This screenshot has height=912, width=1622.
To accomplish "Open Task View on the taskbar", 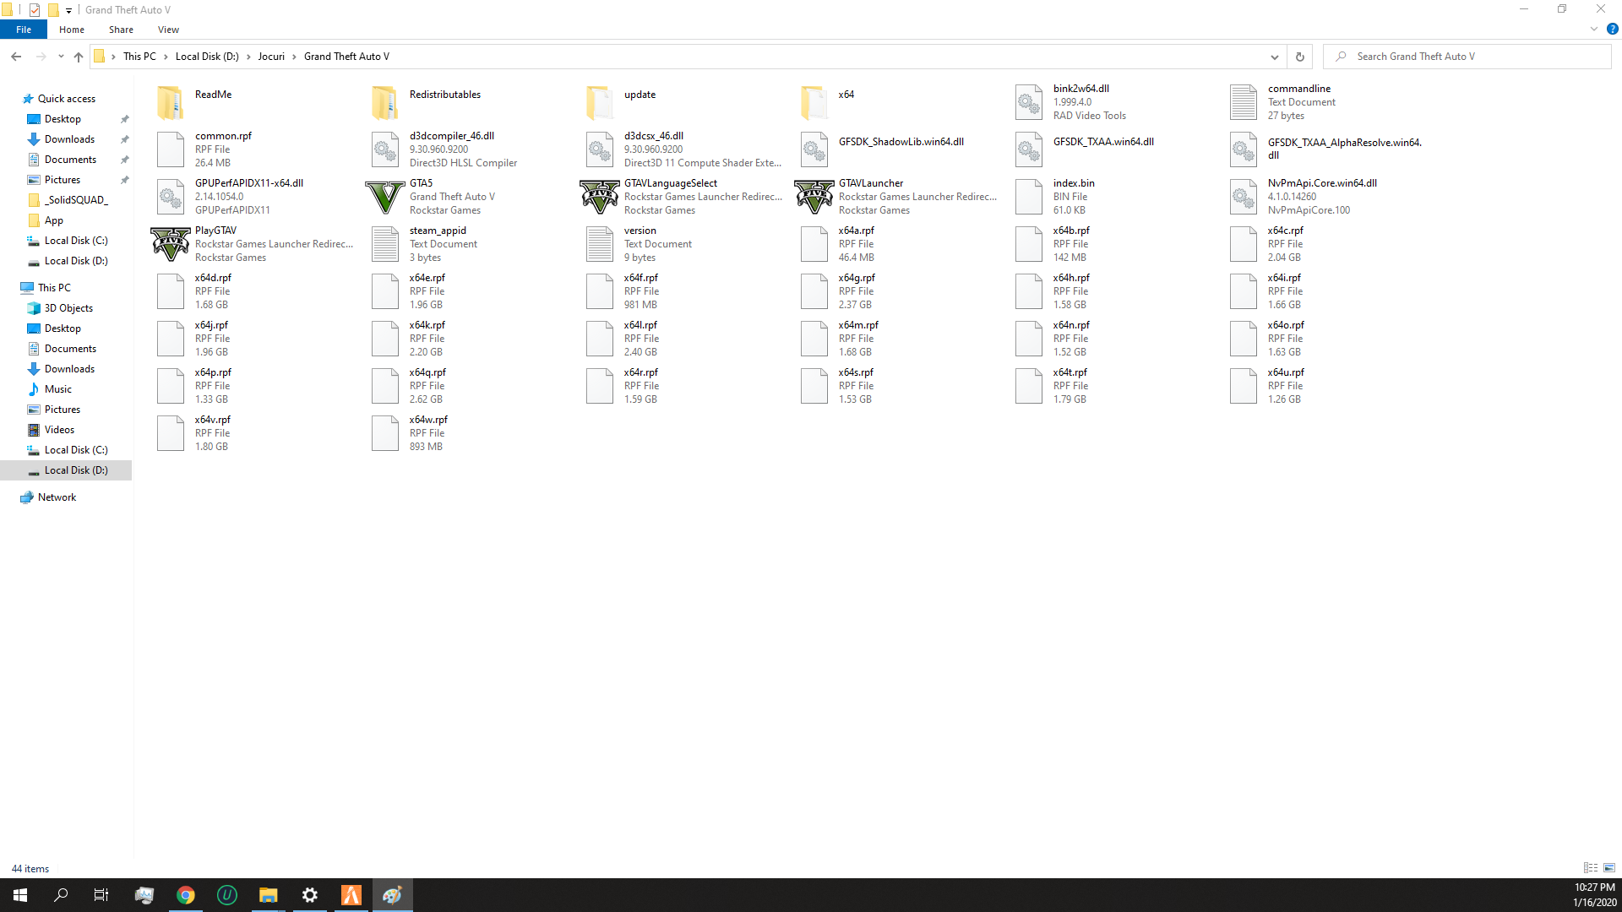I will click(x=101, y=895).
